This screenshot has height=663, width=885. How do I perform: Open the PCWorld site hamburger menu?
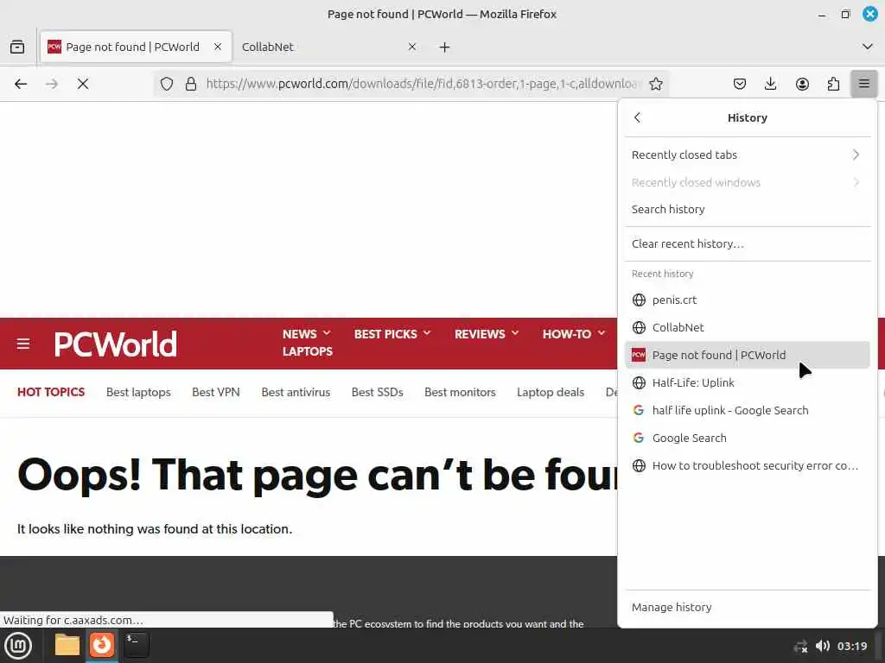coord(23,344)
